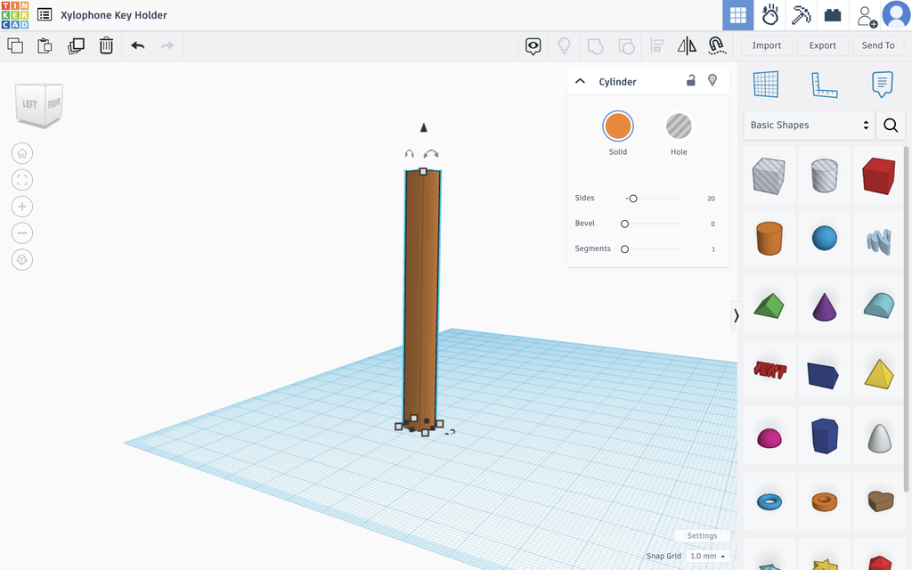Click the Tinkercad logo
The height and width of the screenshot is (570, 912).
(x=15, y=15)
